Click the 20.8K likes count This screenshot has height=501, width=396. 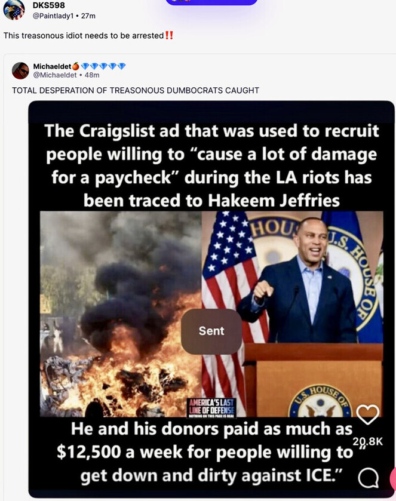tap(367, 441)
